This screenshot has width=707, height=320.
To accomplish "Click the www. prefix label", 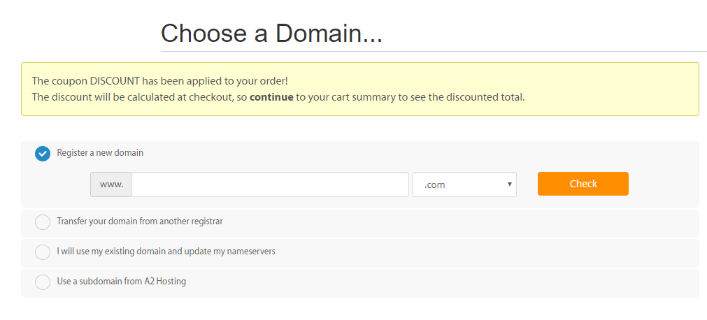I will (x=111, y=184).
